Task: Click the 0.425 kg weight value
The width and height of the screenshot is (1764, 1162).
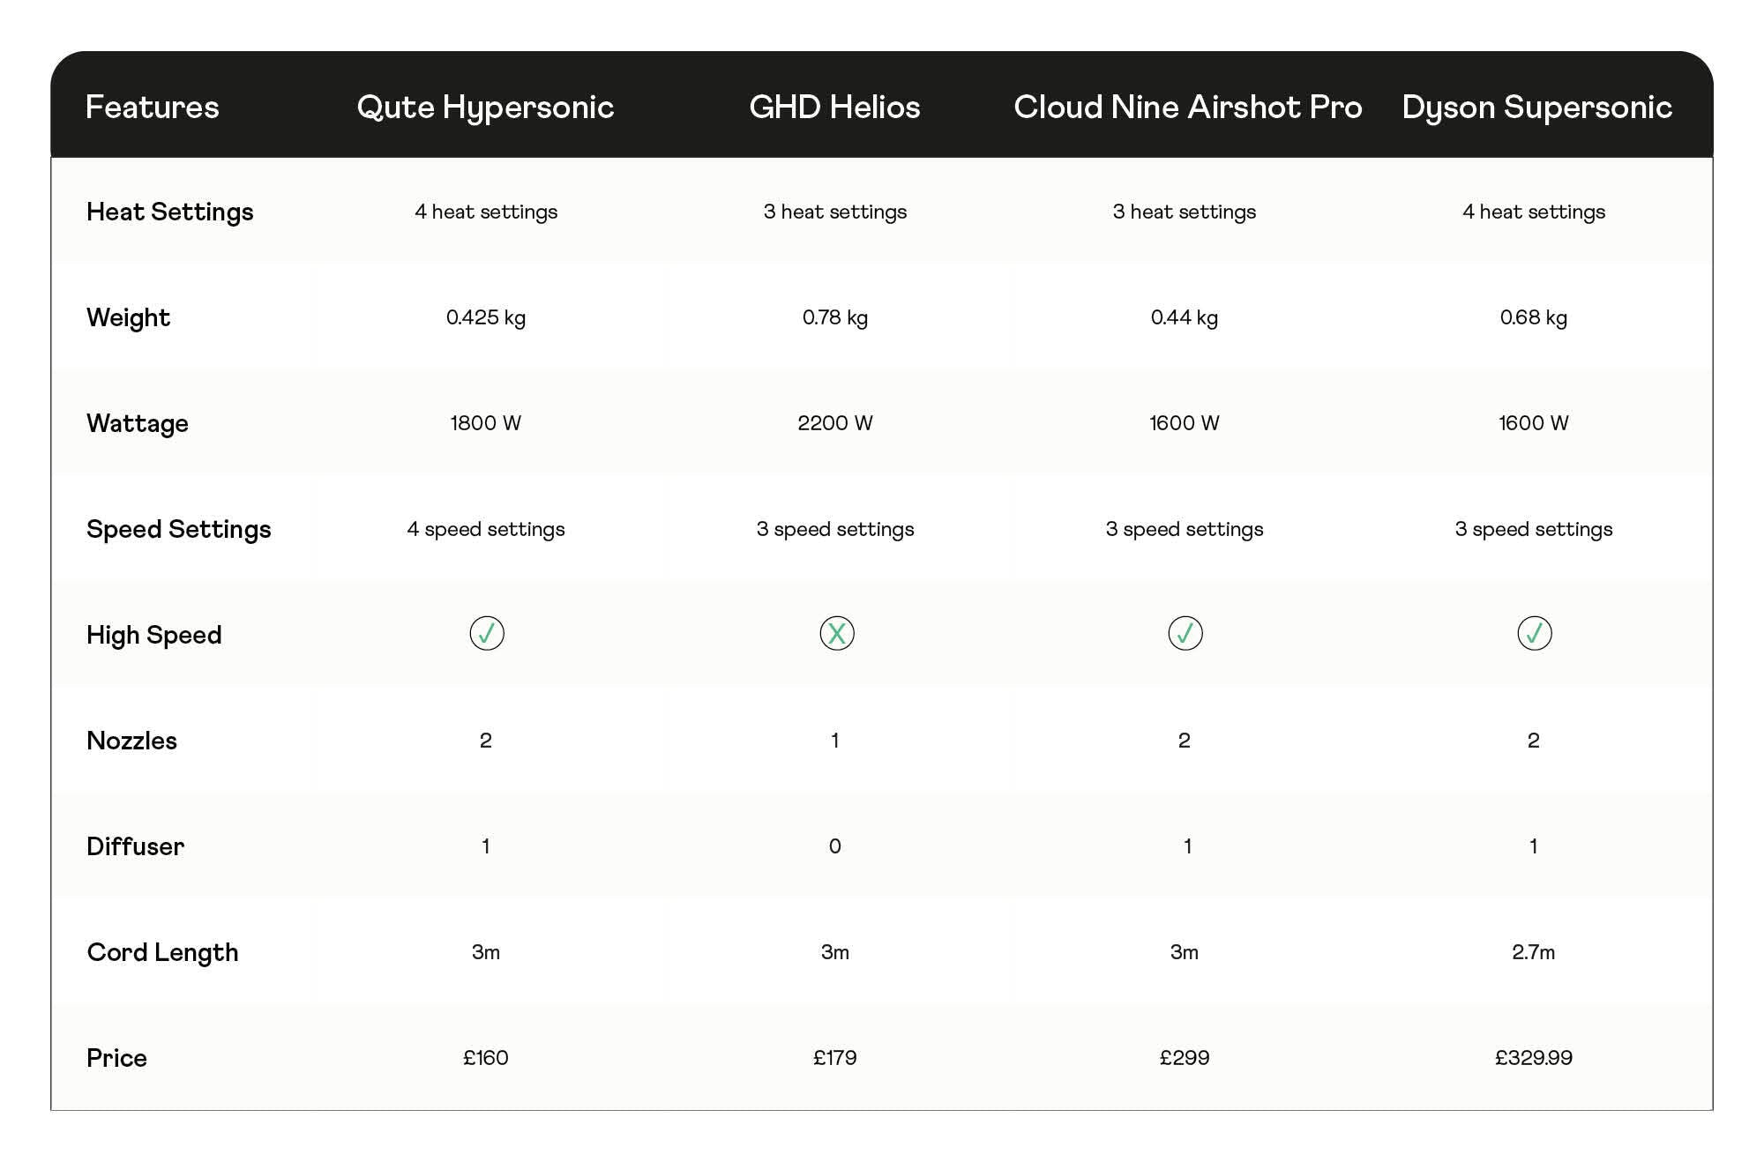Action: 486,317
